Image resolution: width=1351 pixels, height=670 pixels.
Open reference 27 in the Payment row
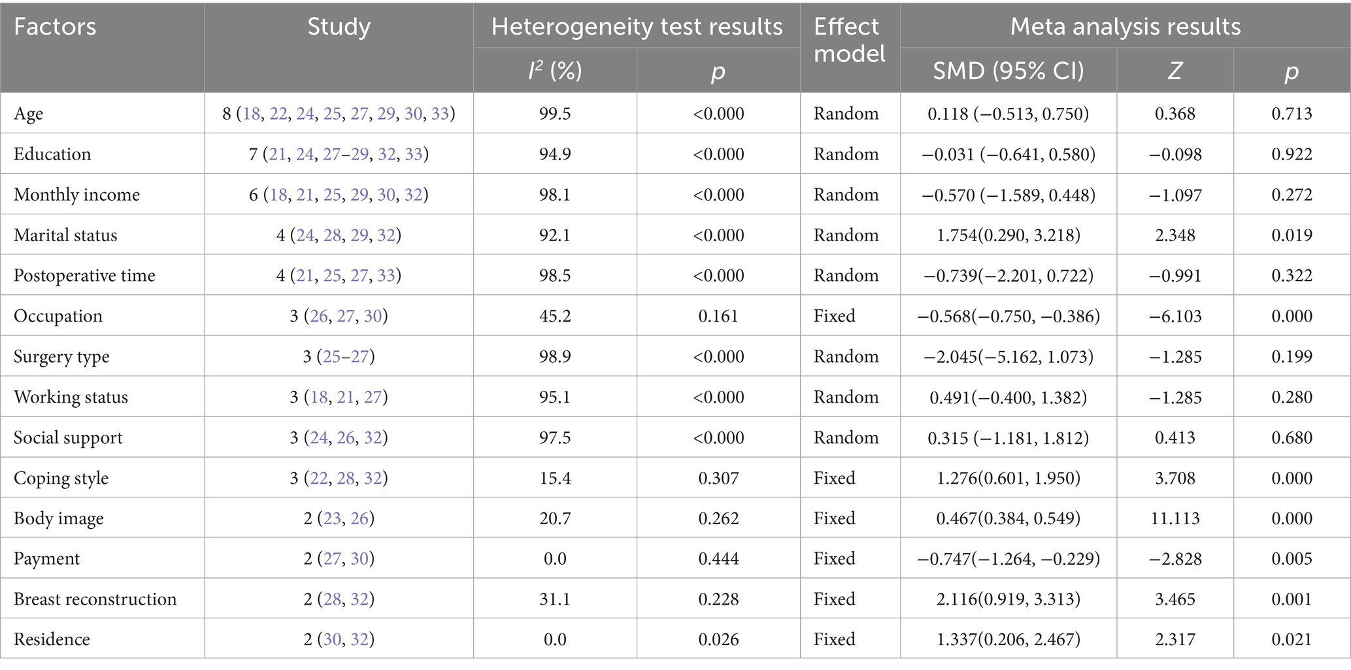point(332,560)
